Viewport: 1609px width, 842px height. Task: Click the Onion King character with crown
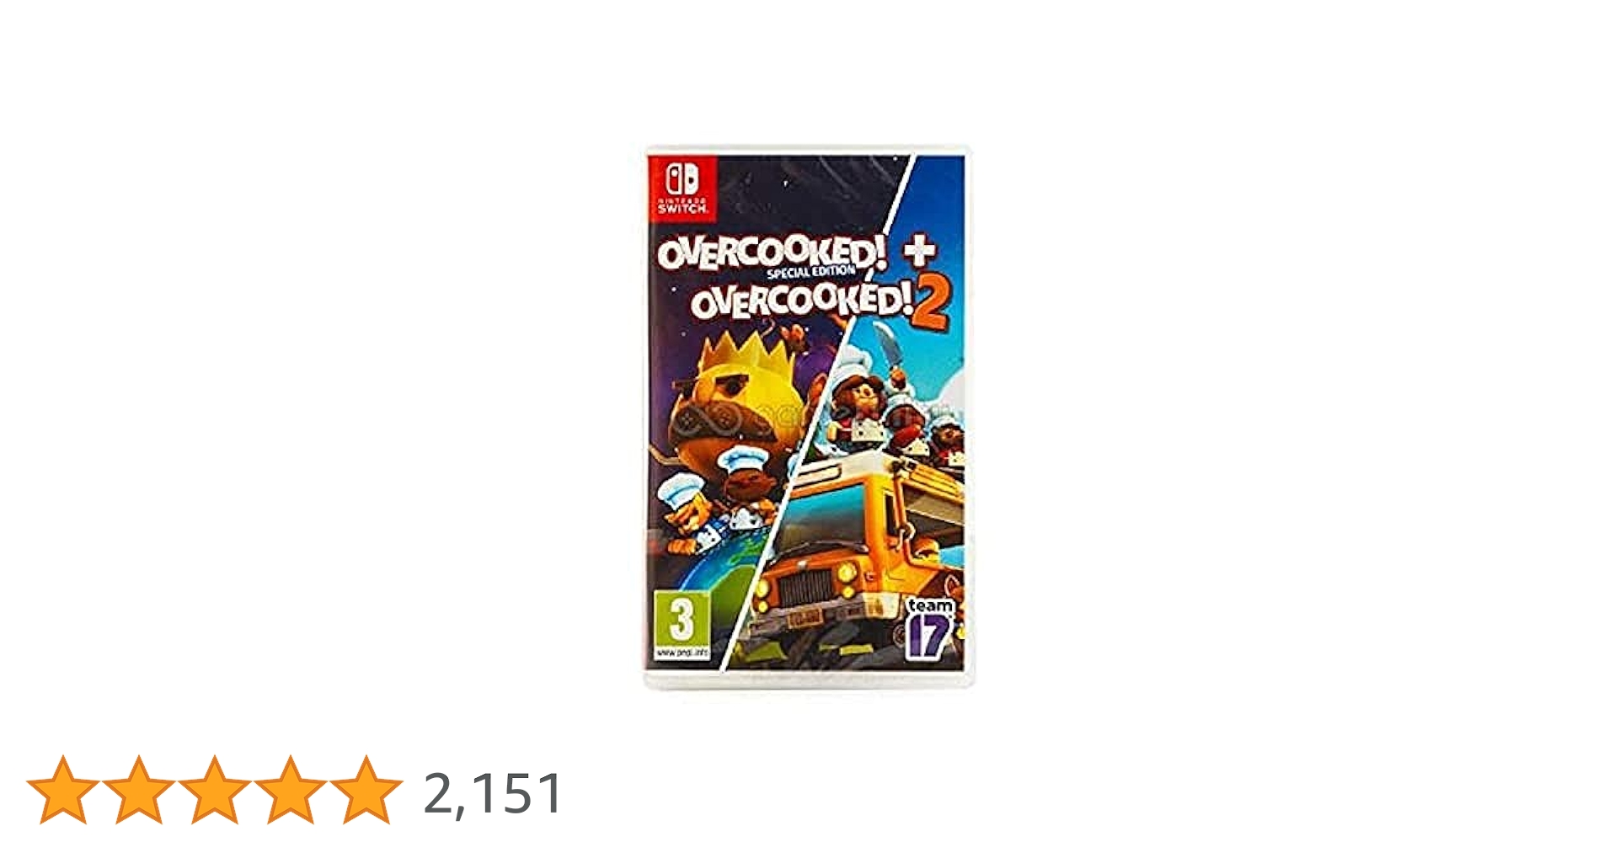(x=733, y=404)
